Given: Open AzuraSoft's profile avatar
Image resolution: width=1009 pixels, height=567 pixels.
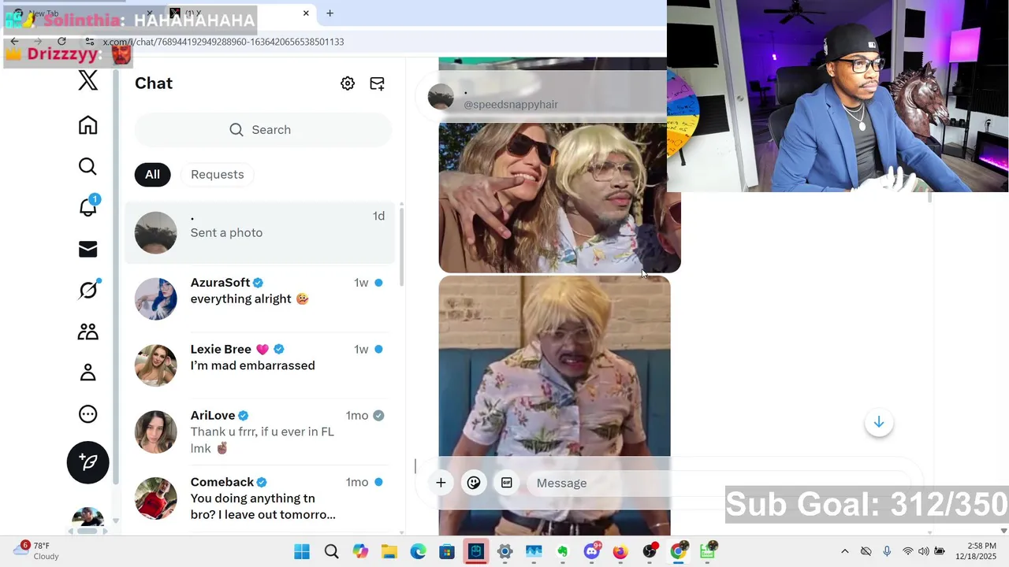Looking at the screenshot, I should pos(156,298).
